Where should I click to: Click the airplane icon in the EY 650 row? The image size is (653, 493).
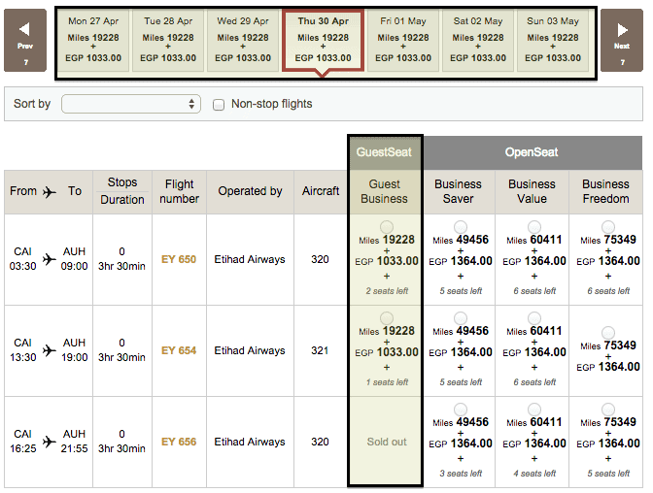[50, 259]
